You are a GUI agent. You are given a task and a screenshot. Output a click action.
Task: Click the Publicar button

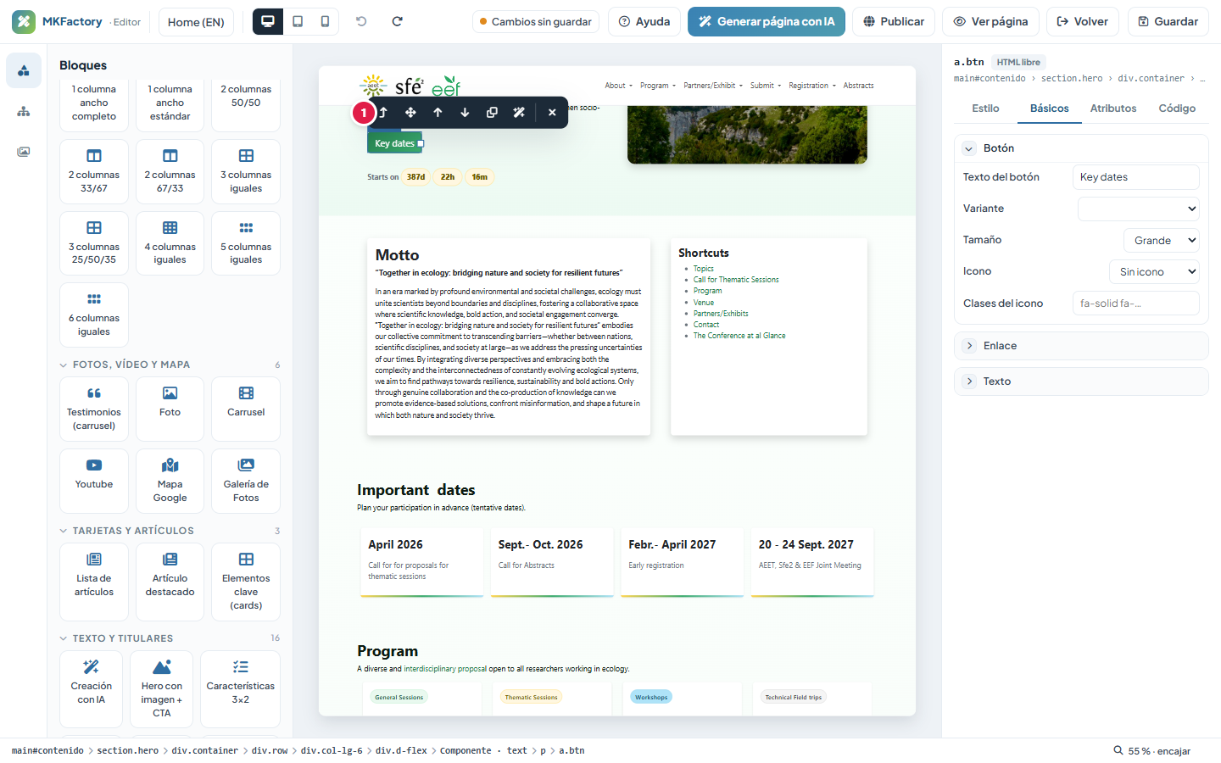[894, 21]
